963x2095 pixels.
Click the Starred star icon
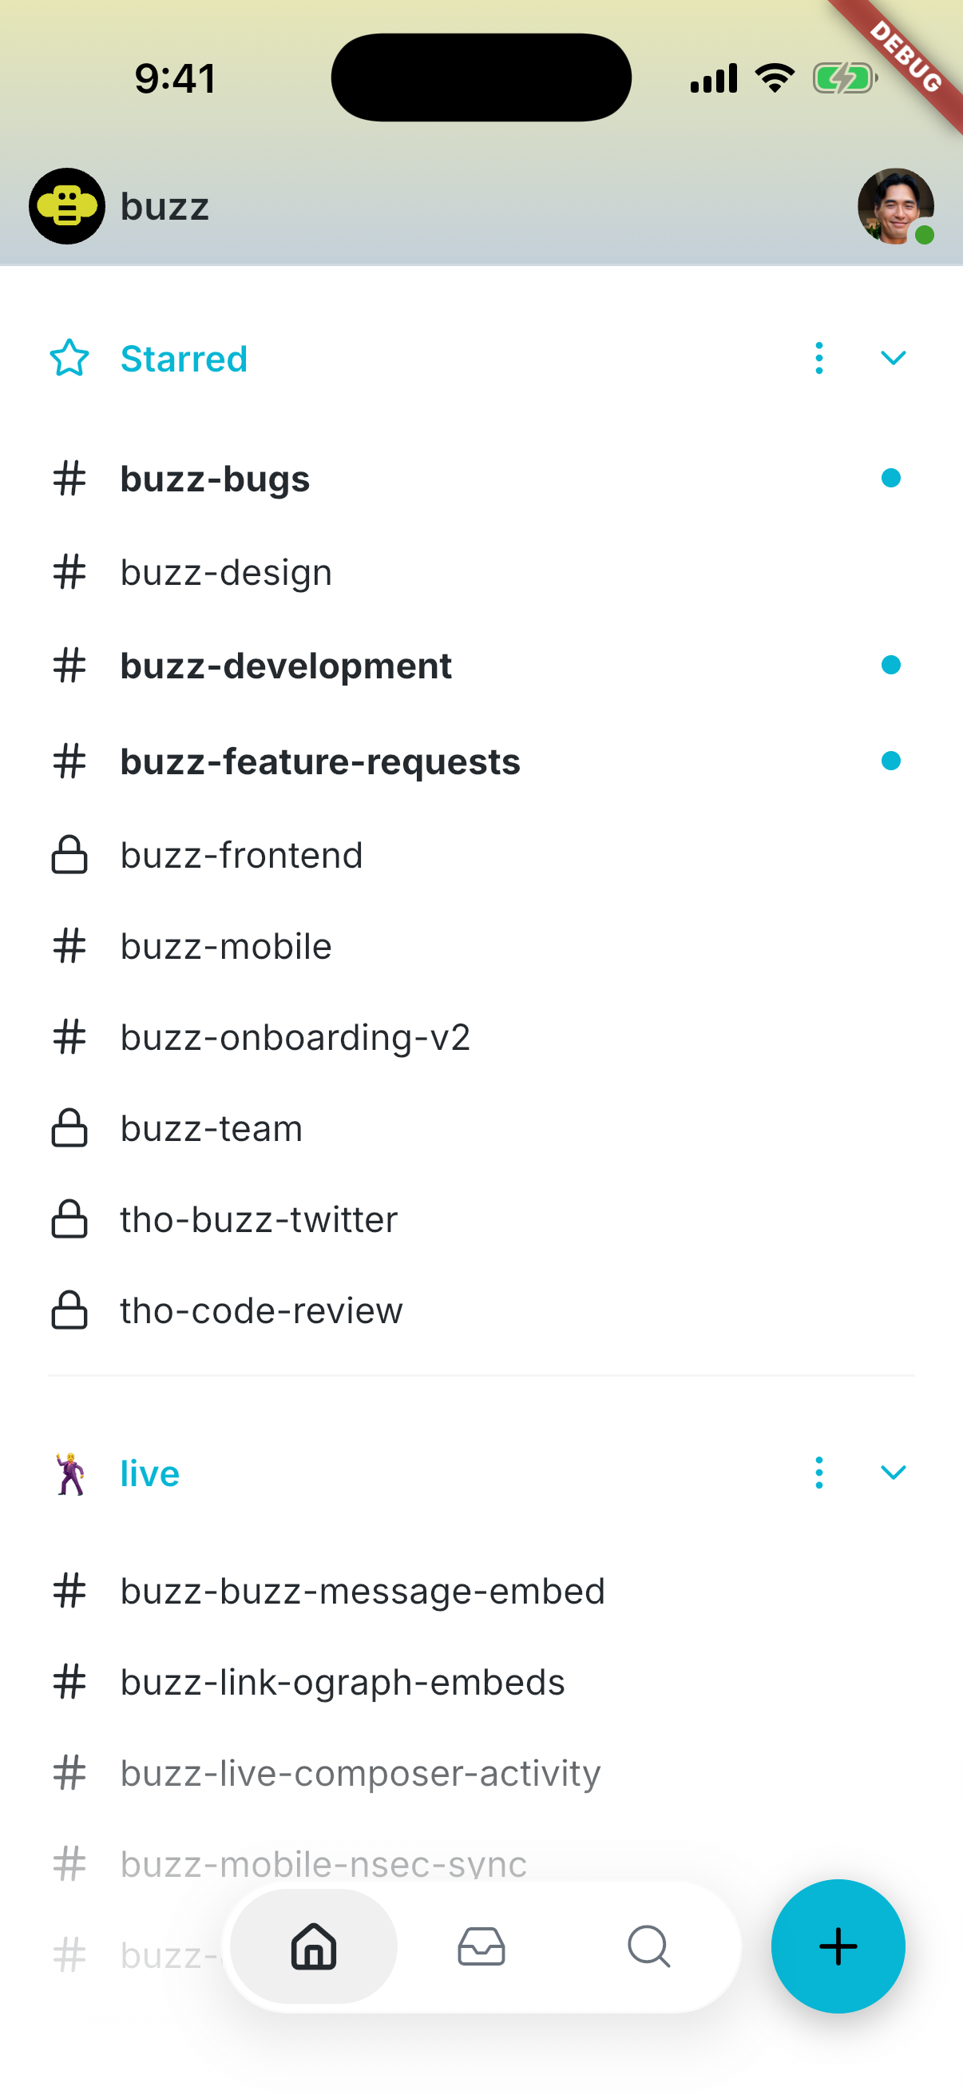click(69, 358)
